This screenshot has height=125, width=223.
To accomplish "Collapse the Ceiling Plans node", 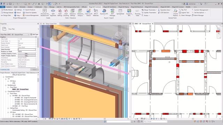I will (x=8, y=108).
